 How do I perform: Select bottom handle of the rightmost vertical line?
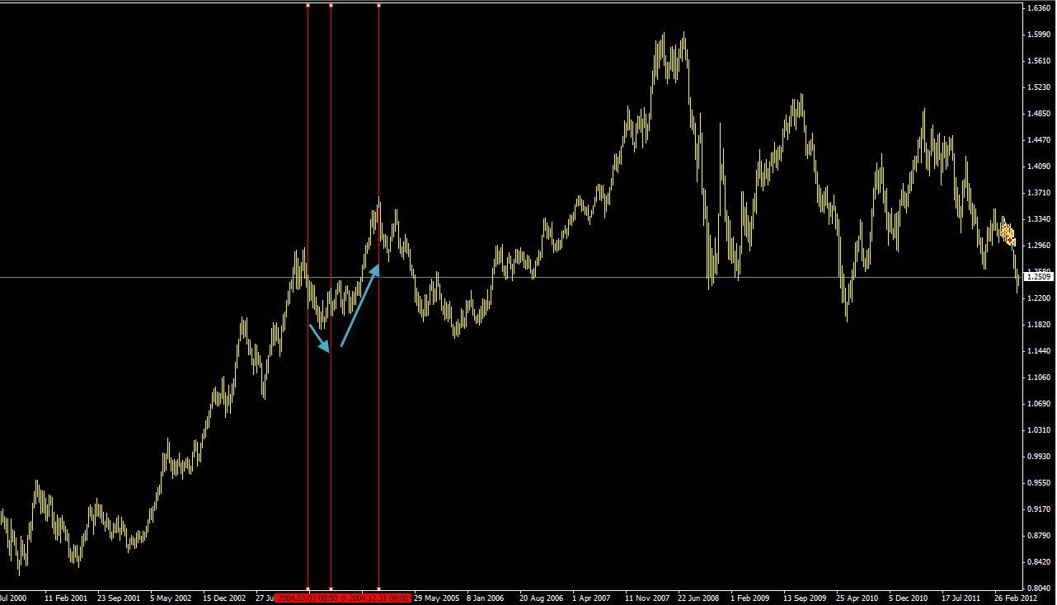click(x=378, y=589)
